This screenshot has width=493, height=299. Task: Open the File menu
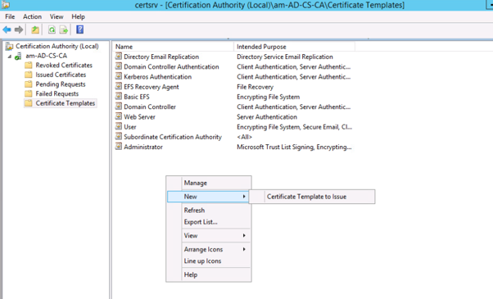pyautogui.click(x=10, y=16)
